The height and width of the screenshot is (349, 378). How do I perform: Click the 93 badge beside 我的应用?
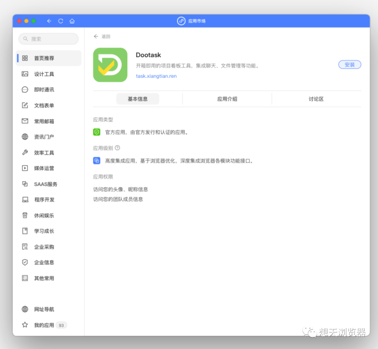coord(61,325)
